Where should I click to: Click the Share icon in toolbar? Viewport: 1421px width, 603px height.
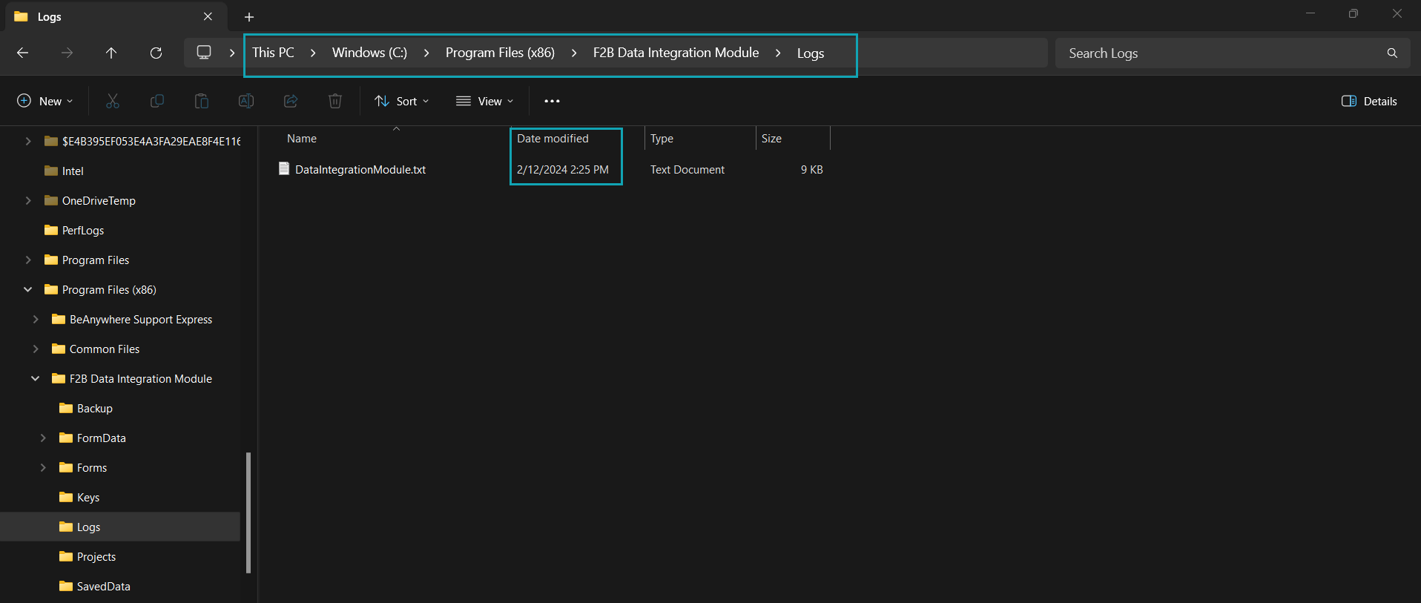[x=291, y=101]
